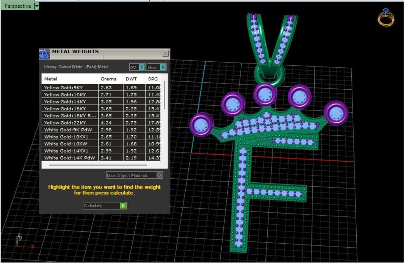
Task: Select the Yellow Gold:18KY row
Action: pos(101,108)
